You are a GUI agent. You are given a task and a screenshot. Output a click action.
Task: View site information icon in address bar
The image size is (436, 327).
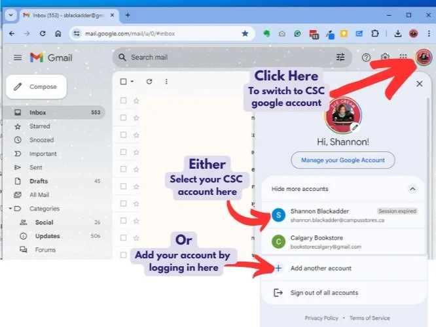77,33
